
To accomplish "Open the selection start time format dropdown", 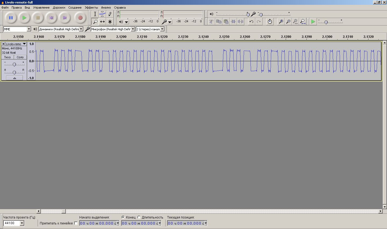I will [x=118, y=223].
